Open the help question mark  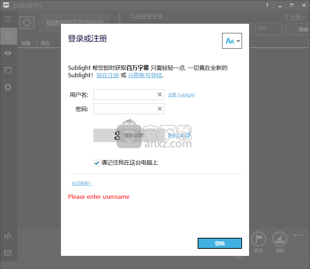pos(267,5)
